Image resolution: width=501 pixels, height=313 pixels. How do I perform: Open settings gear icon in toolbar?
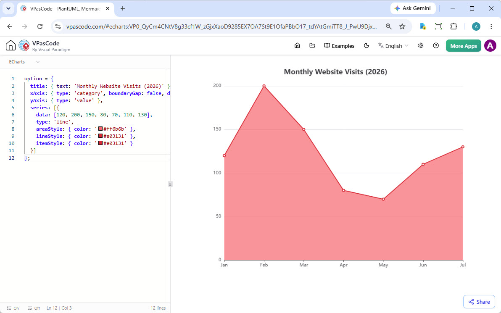(421, 46)
